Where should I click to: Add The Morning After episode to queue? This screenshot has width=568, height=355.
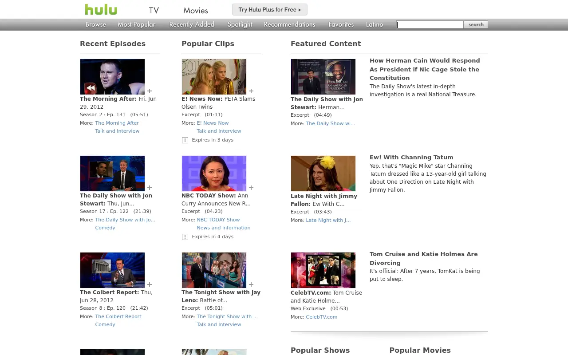point(150,91)
